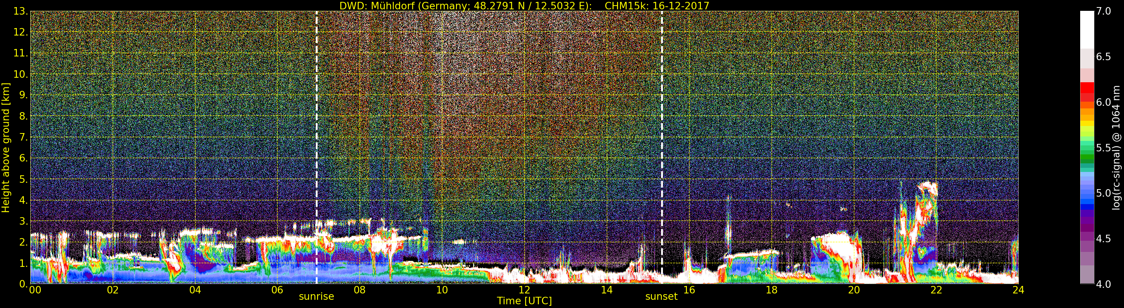Click the rainbow colorbar legend strip
Image resolution: width=1124 pixels, height=308 pixels.
(1087, 147)
